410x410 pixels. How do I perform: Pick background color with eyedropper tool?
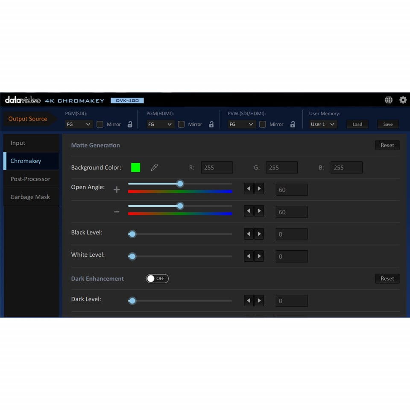coord(154,167)
